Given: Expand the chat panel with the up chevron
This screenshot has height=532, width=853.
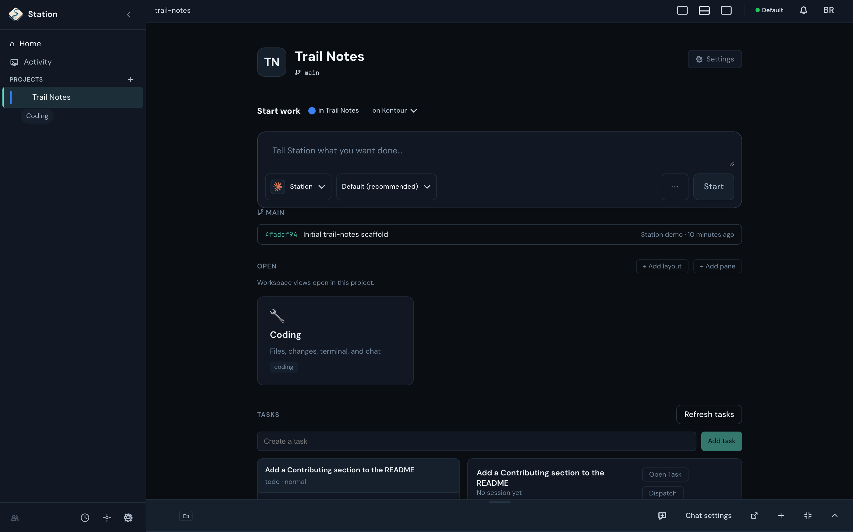Looking at the screenshot, I should point(834,516).
